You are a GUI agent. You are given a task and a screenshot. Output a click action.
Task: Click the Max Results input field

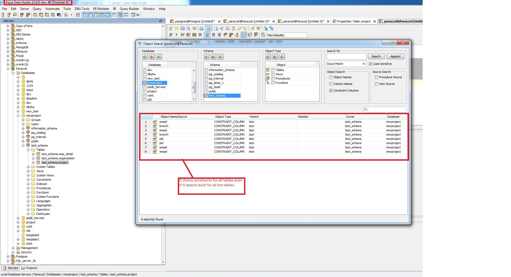click(x=296, y=35)
